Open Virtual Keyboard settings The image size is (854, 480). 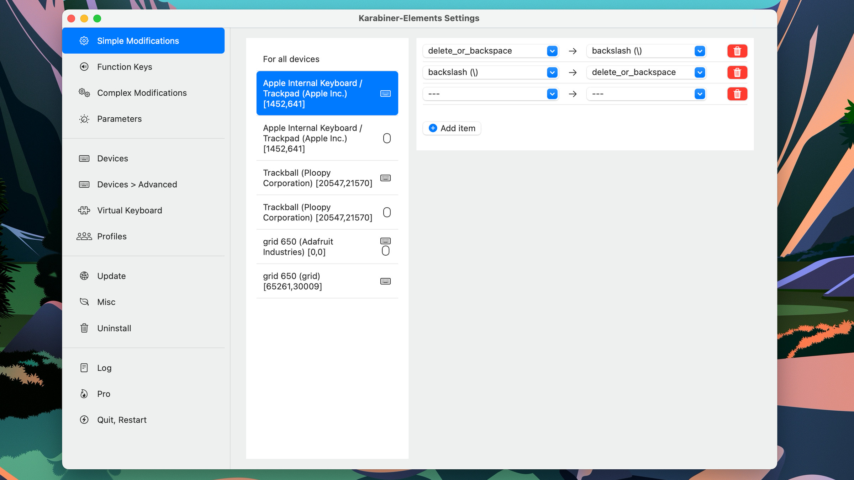coord(129,210)
